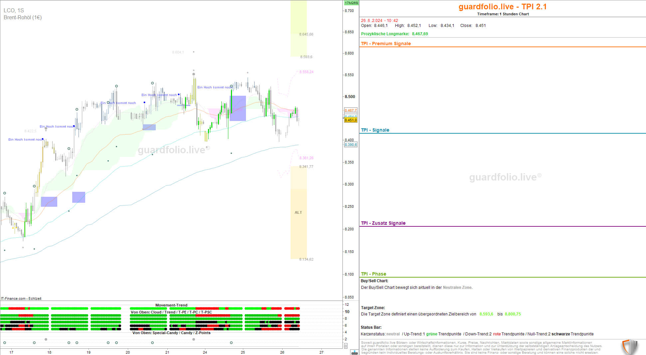The height and width of the screenshot is (355, 646).
Task: Click the timeline export icon below the price axis
Action: [355, 352]
